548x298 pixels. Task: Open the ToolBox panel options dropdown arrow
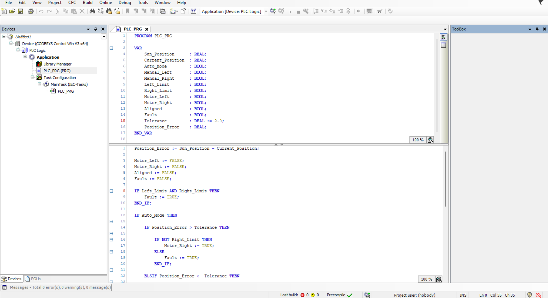click(x=530, y=29)
